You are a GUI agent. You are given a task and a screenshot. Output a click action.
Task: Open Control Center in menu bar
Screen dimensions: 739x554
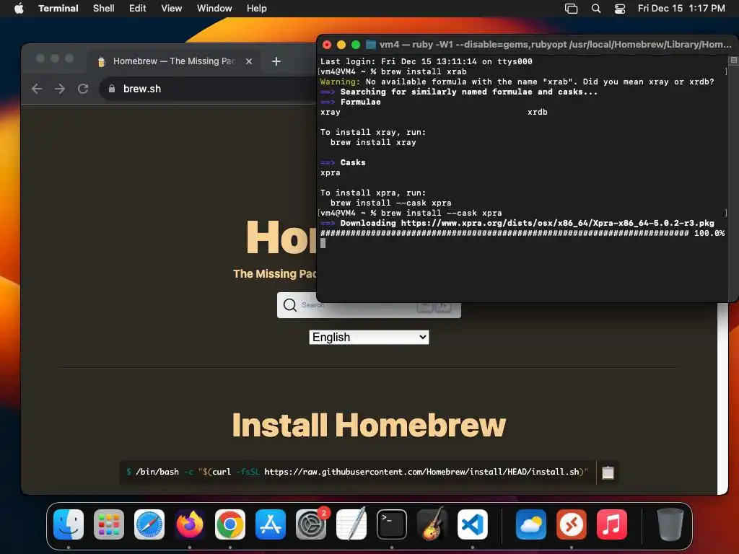(x=620, y=8)
